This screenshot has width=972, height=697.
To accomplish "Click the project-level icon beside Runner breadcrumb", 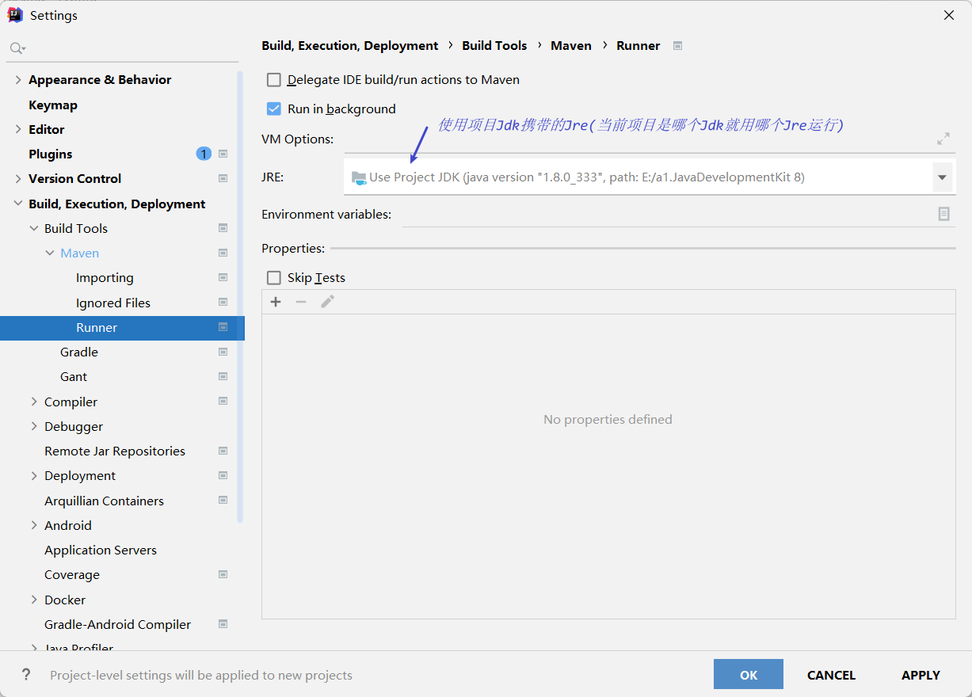I will 677,46.
